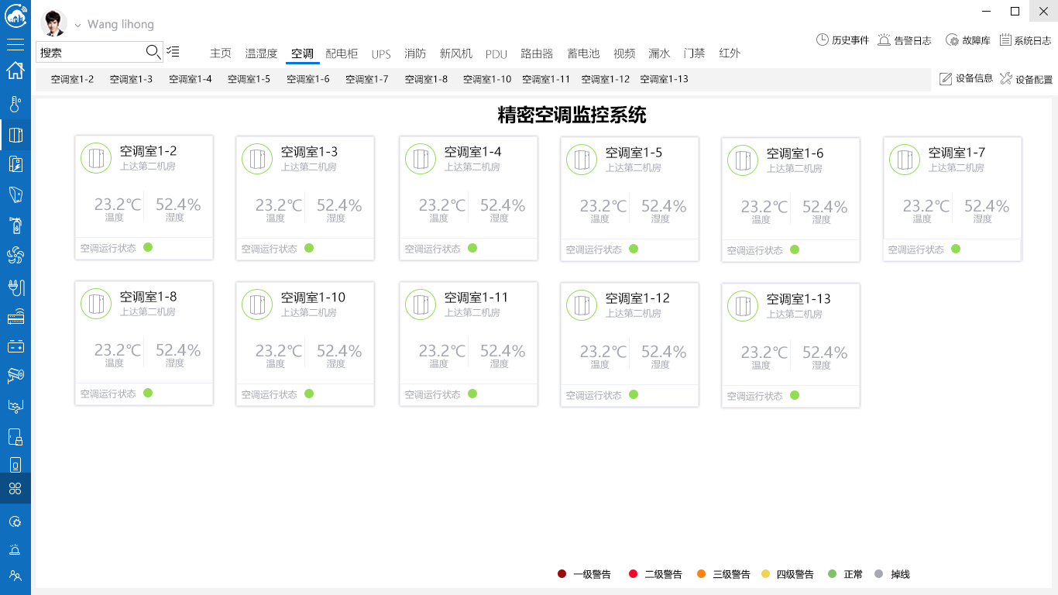This screenshot has width=1058, height=595.
Task: Open 设备配置 device configuration
Action: pyautogui.click(x=1025, y=79)
